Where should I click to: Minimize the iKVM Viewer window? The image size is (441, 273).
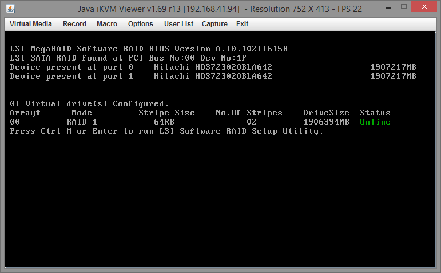pyautogui.click(x=388, y=9)
